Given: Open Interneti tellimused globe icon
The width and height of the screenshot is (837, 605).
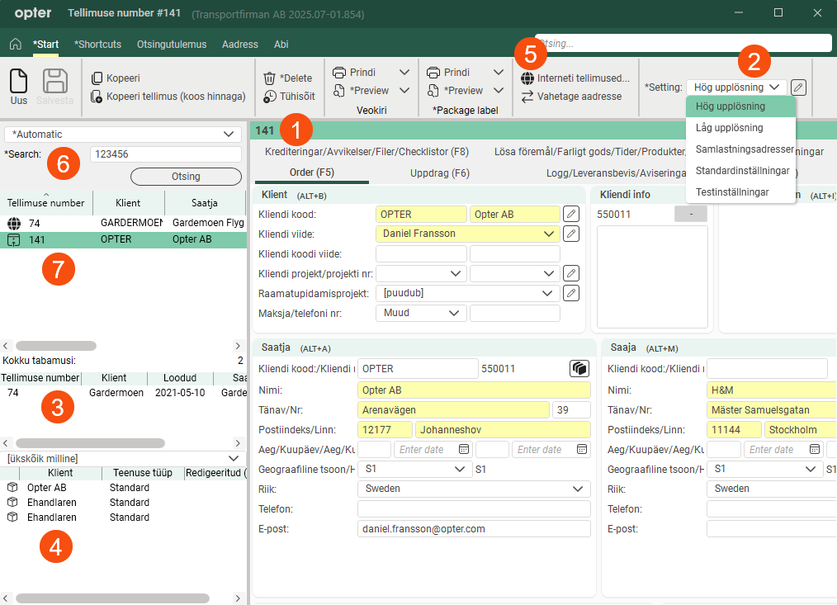Looking at the screenshot, I should click(527, 78).
